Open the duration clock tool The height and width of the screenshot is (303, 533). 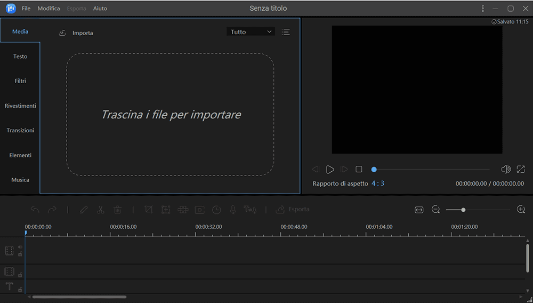(216, 210)
